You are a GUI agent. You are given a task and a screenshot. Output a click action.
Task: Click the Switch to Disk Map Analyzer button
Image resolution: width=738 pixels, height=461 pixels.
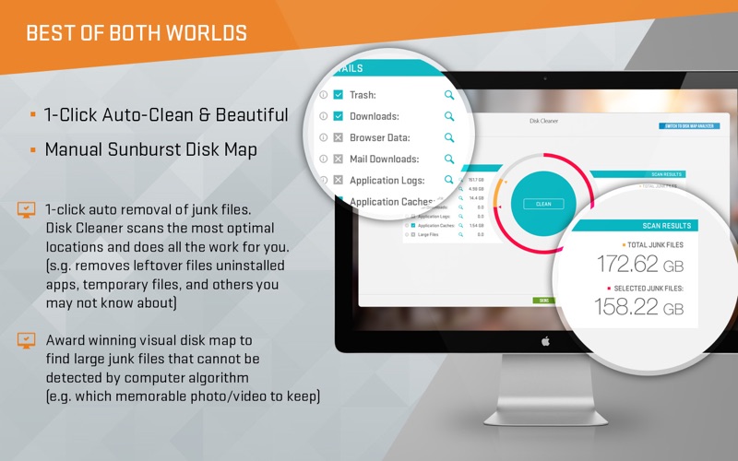(x=689, y=126)
